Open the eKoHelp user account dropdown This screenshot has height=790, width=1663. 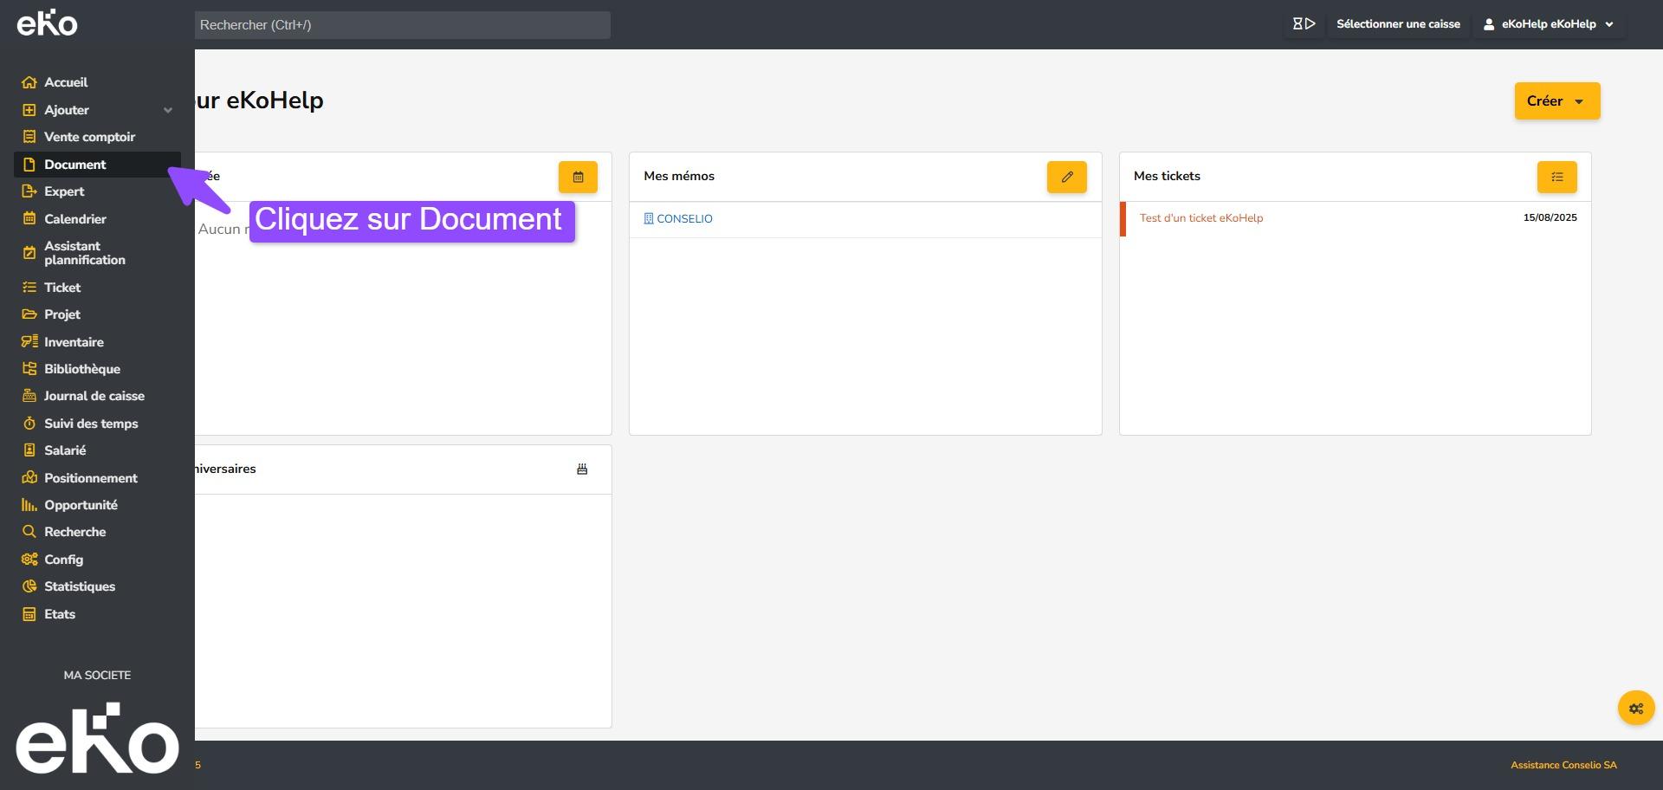point(1549,24)
